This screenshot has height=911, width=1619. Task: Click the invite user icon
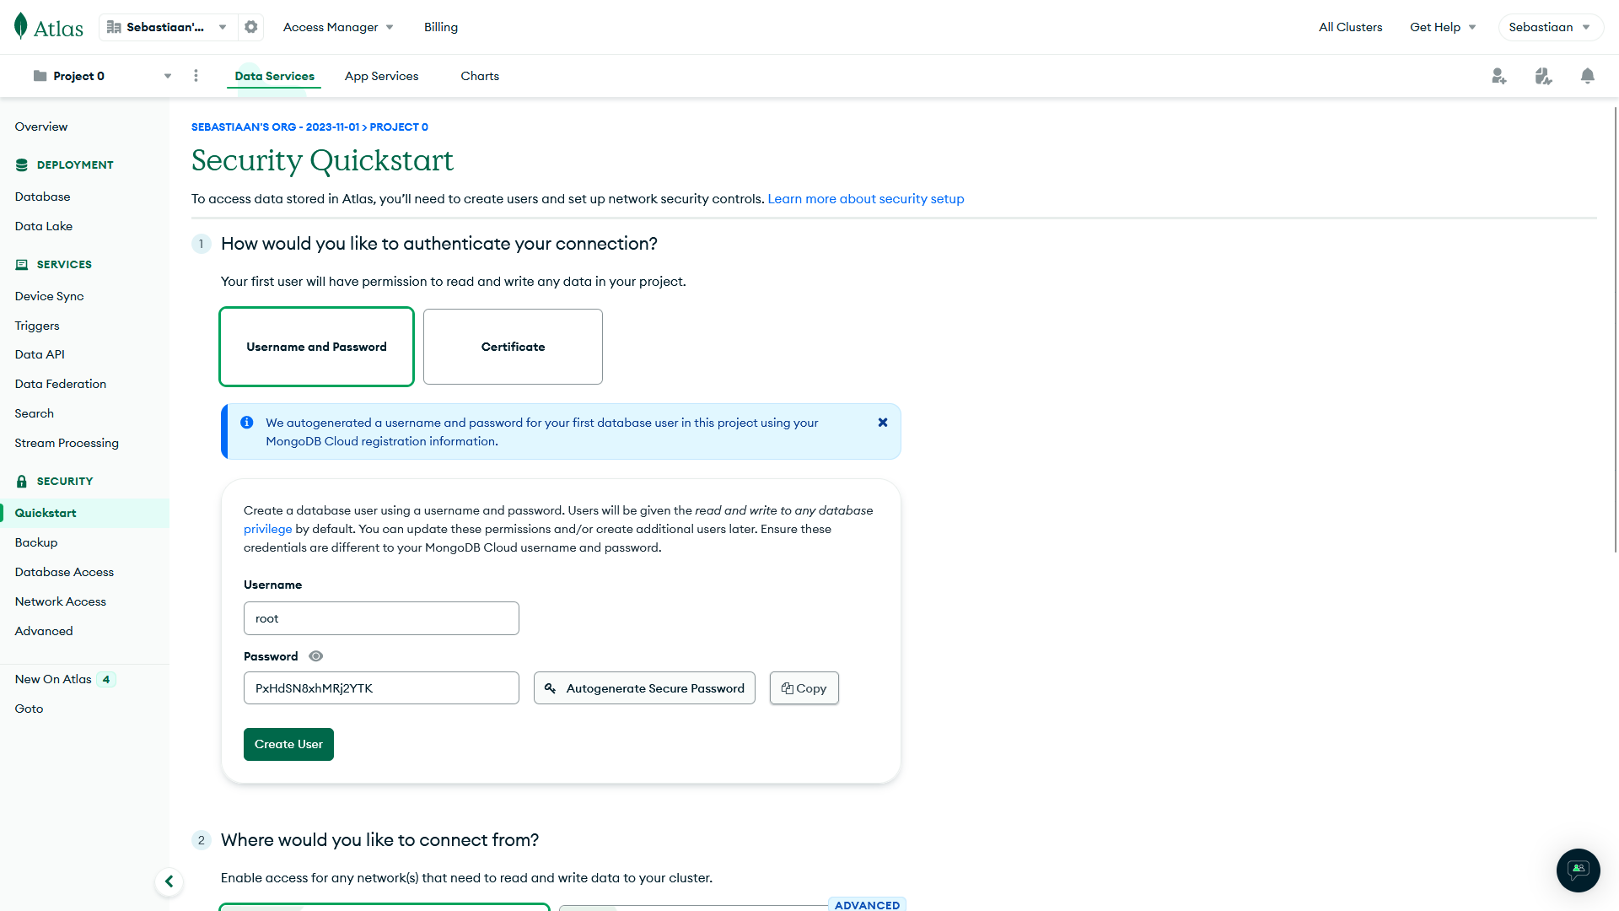coord(1499,76)
